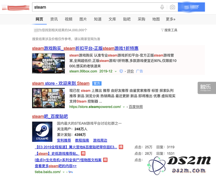Go to the 贴吧 tab
The width and height of the screenshot is (216, 176).
pos(127,19)
